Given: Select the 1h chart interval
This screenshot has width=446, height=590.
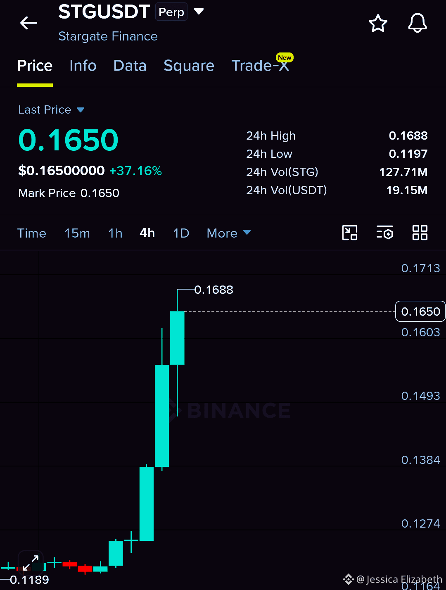Looking at the screenshot, I should (x=115, y=233).
